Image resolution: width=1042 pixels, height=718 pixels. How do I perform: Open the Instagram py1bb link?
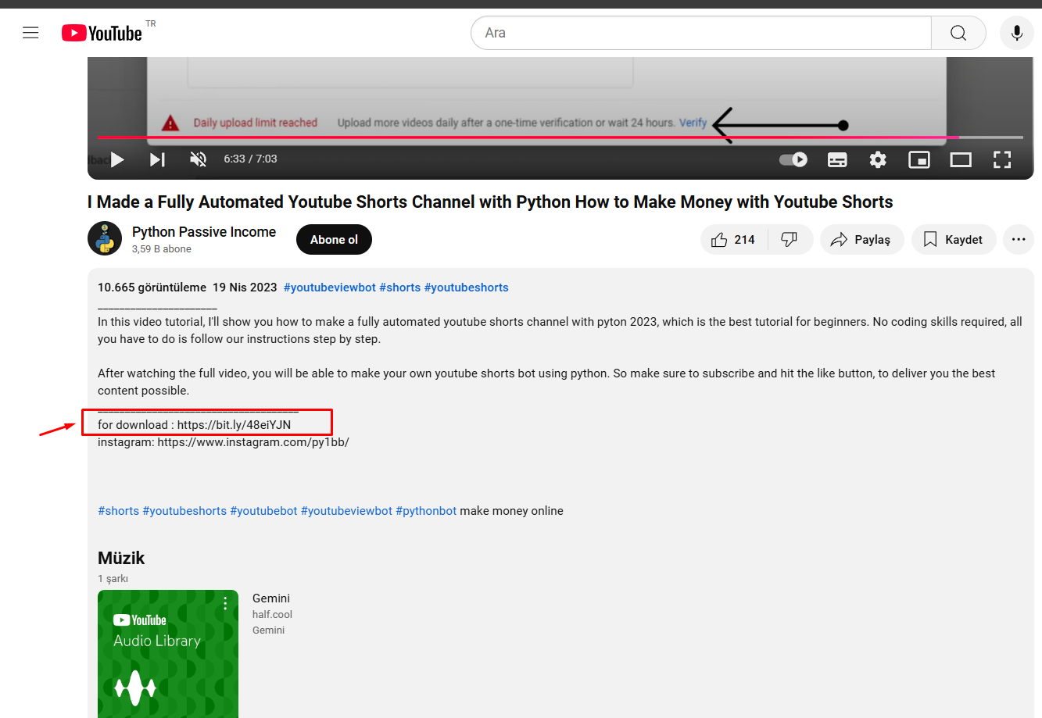(x=253, y=442)
